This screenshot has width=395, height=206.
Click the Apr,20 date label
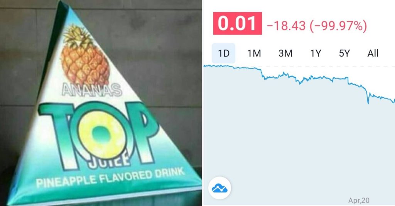[x=359, y=200]
